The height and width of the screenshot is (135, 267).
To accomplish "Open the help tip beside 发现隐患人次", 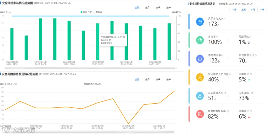I will (256, 55).
